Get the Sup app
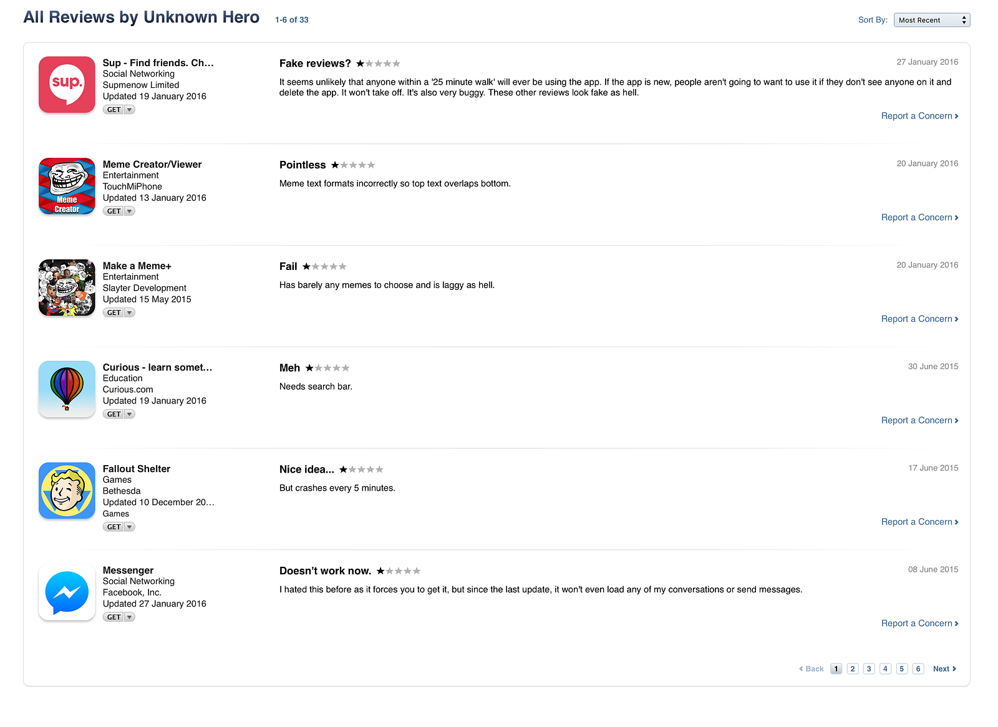The width and height of the screenshot is (998, 727). tap(114, 110)
